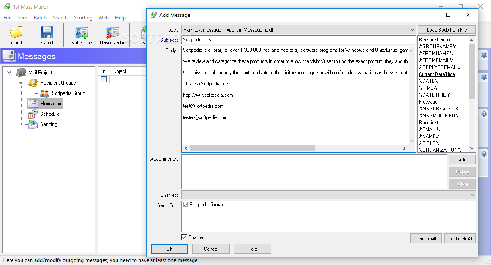The width and height of the screenshot is (491, 265).
Task: Toggle the Softpedia Group checkbox in Send For
Action: coord(185,205)
